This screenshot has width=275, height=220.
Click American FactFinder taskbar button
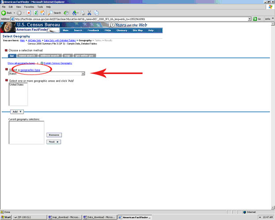coord(135,217)
